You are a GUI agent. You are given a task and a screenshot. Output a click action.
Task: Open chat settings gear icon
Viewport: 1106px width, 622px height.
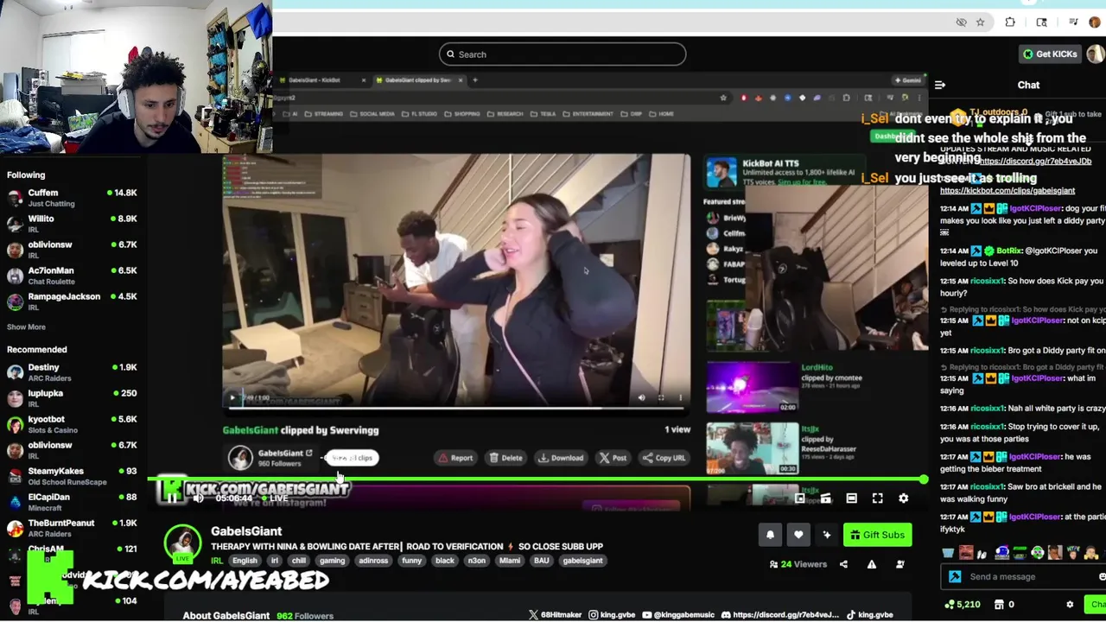point(1070,605)
